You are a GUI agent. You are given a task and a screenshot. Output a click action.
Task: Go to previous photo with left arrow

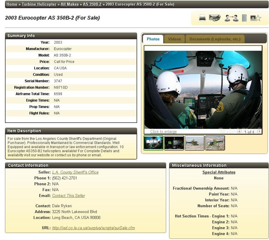click(x=239, y=132)
